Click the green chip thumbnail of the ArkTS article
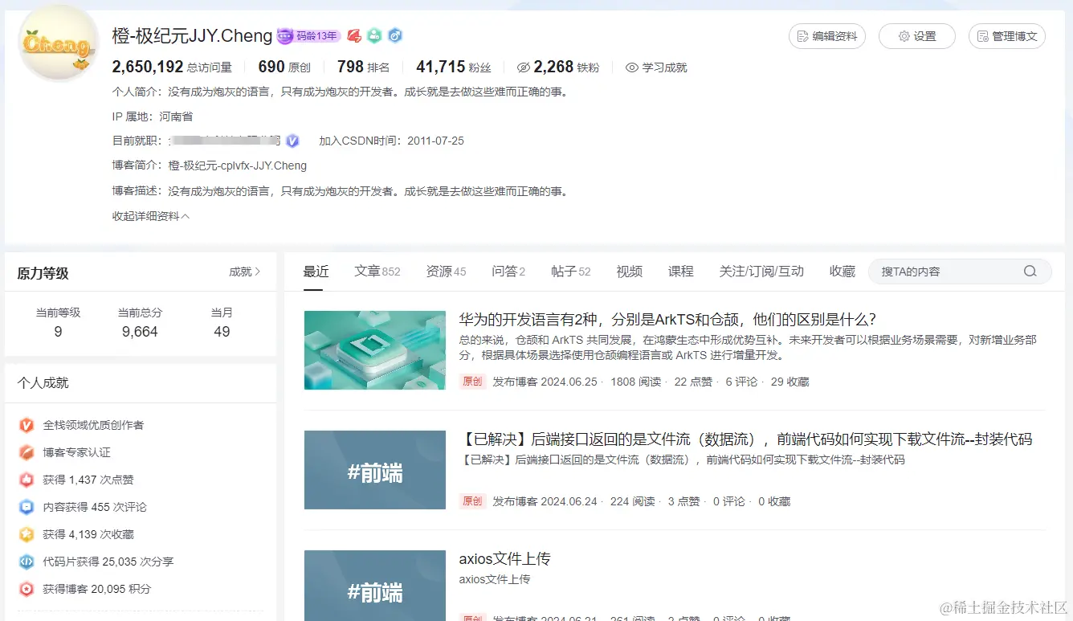 click(375, 350)
